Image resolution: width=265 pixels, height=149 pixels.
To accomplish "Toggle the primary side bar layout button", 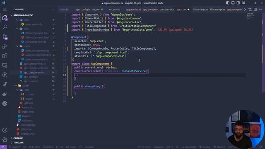I will click(228, 3).
